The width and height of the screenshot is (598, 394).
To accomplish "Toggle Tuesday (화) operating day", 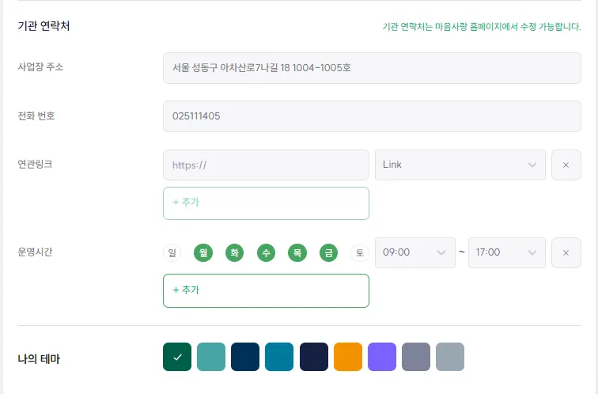I will point(234,253).
